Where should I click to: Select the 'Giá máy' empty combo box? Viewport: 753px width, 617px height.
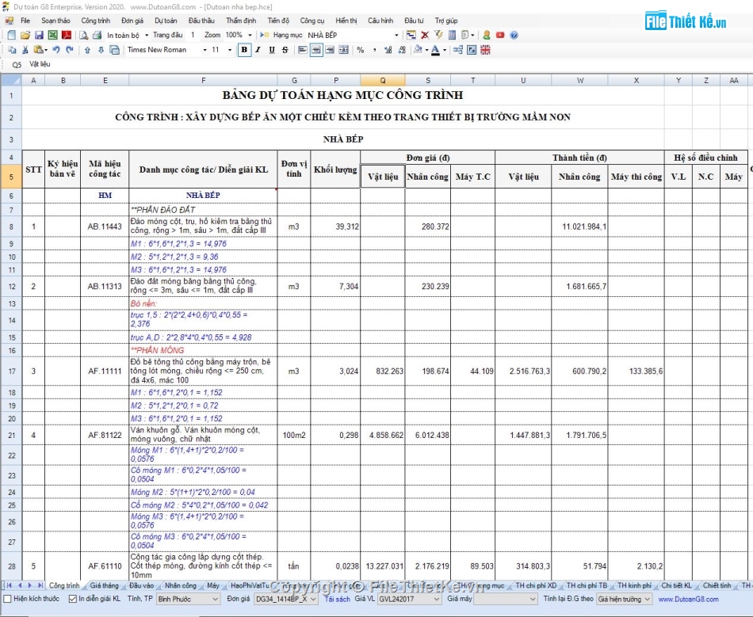[x=506, y=600]
